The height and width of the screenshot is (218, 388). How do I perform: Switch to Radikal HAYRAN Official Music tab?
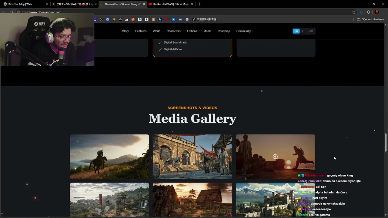tap(171, 4)
